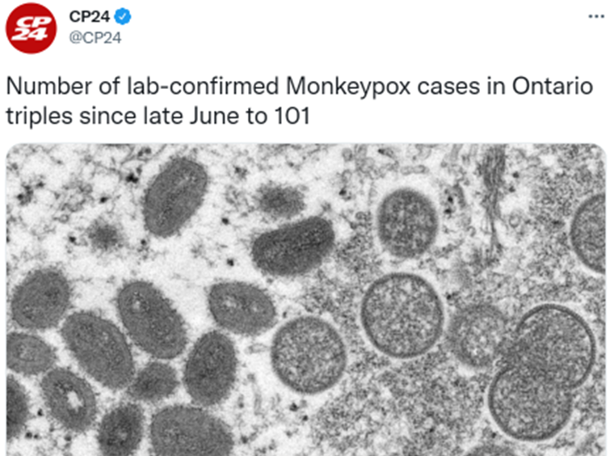Screen dimensions: 610x456
Task: Open the Monkeypox microscope image attachment
Action: pos(306,299)
